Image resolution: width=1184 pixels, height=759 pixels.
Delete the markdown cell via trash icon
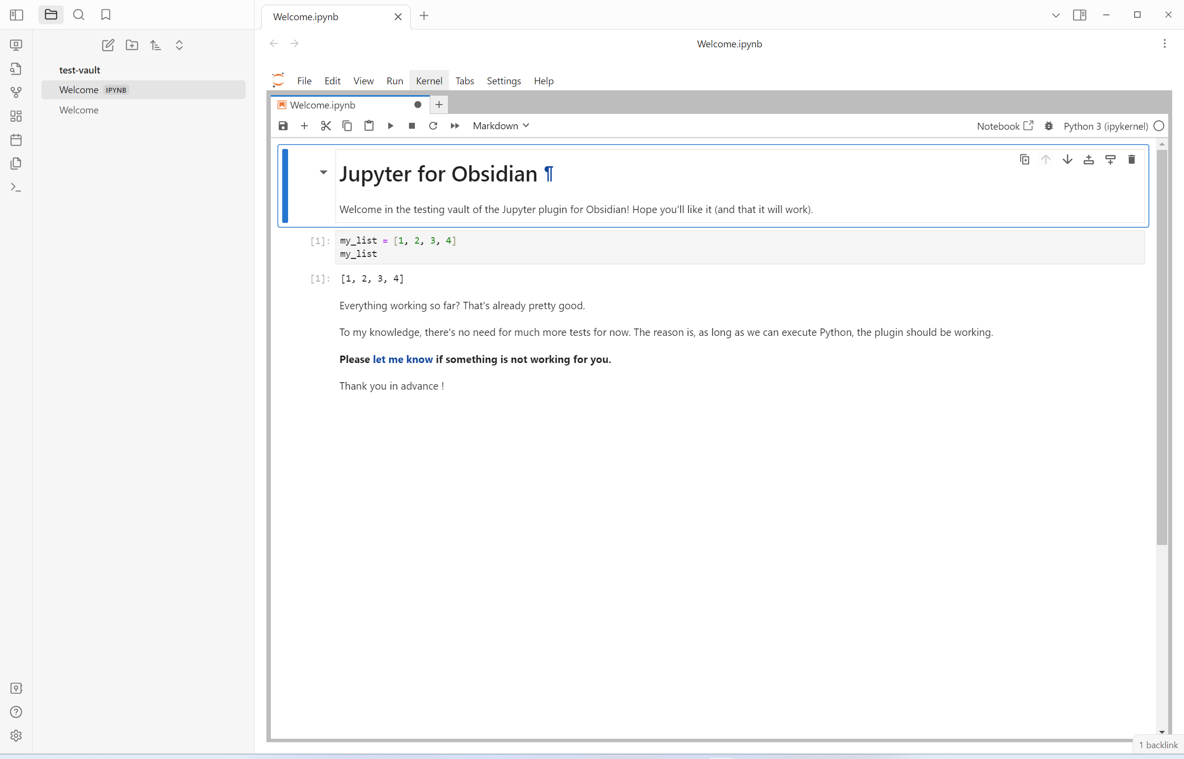[1132, 159]
